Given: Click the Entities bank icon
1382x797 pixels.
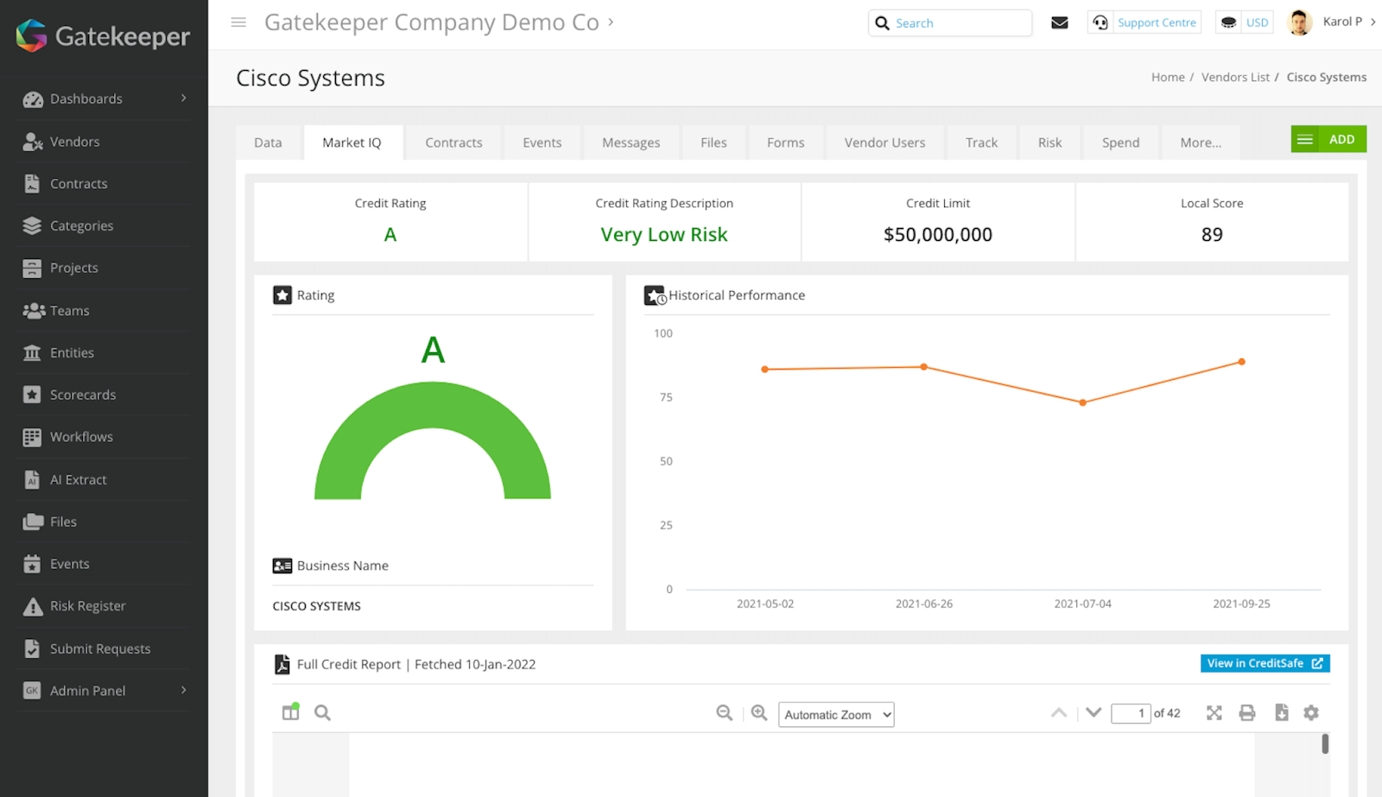Looking at the screenshot, I should (32, 352).
